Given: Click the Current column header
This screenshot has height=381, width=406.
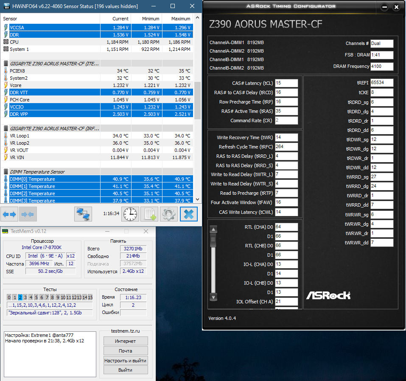Looking at the screenshot, I should [115, 19].
